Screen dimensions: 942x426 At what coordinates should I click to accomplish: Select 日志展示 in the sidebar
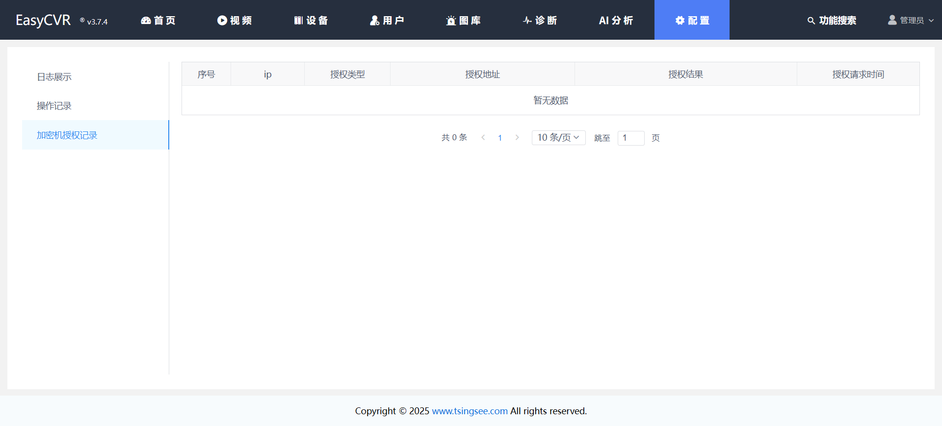tap(54, 77)
